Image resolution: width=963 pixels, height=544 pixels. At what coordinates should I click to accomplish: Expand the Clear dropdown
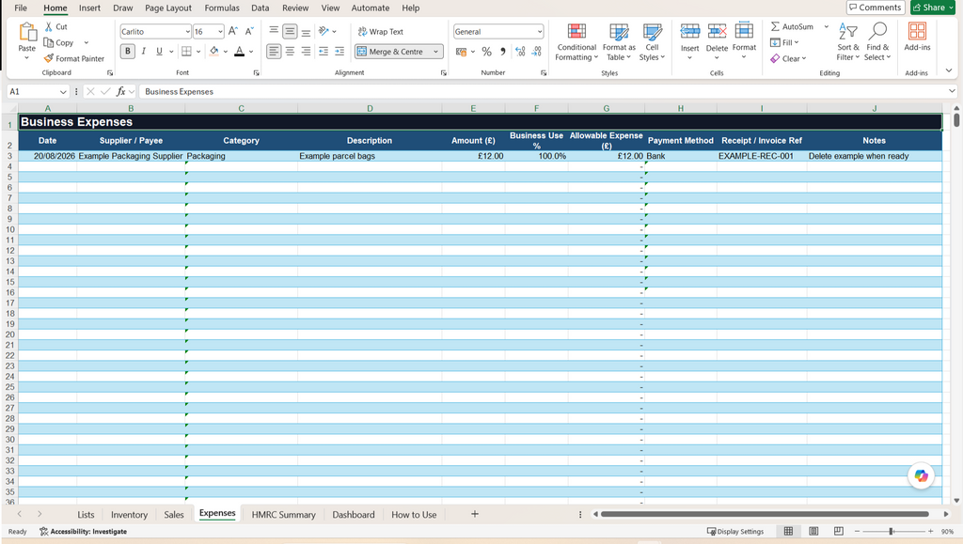(803, 59)
